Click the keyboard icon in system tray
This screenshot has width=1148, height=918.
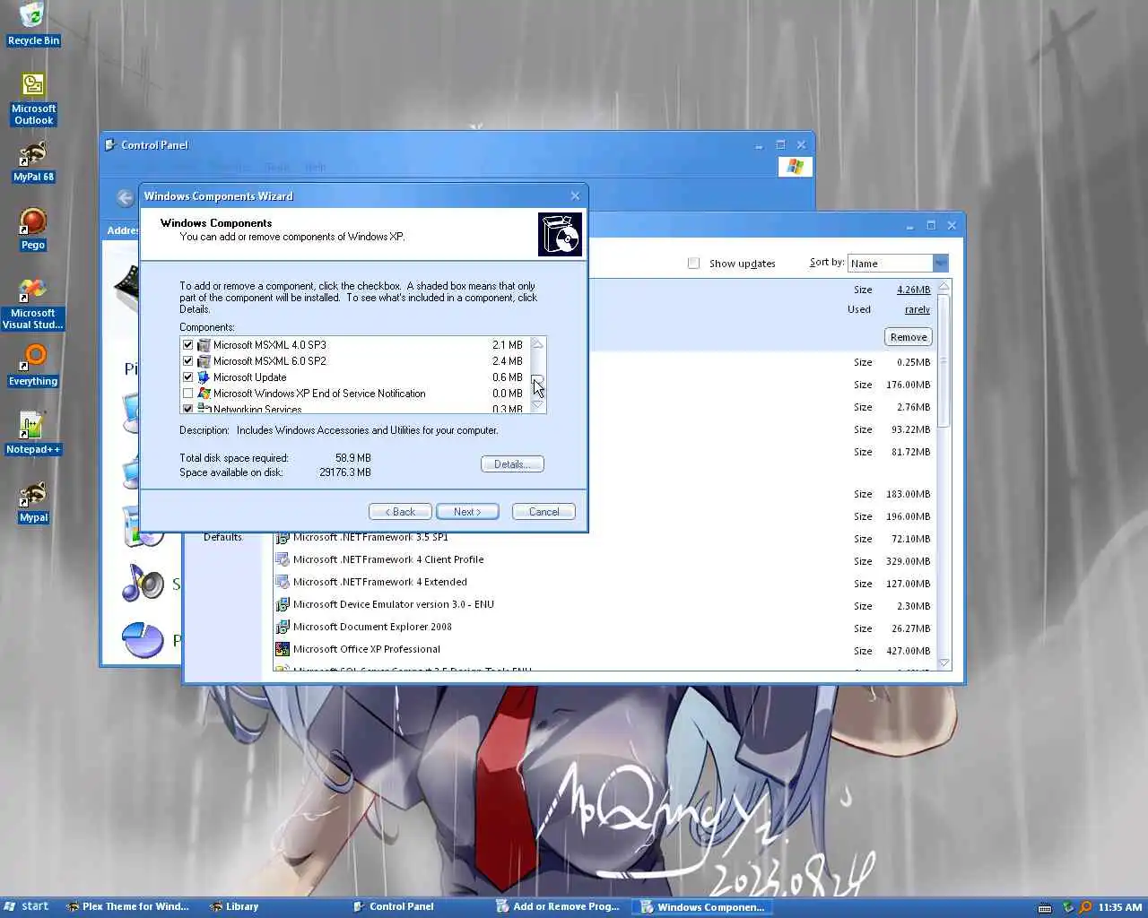pyautogui.click(x=1045, y=907)
